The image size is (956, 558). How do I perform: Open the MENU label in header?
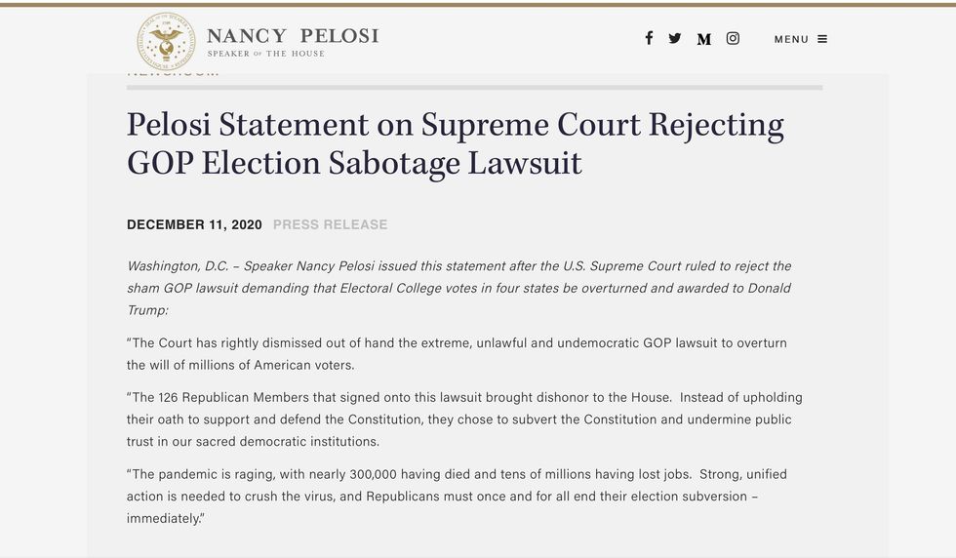click(x=791, y=39)
